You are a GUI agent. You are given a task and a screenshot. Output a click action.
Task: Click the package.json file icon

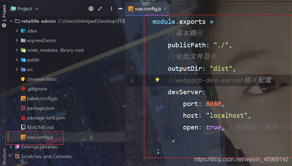coord(23,108)
